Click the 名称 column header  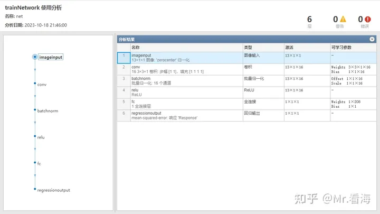click(187, 48)
